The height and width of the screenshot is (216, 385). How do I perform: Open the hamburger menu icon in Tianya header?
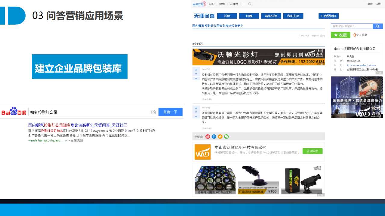click(244, 4)
